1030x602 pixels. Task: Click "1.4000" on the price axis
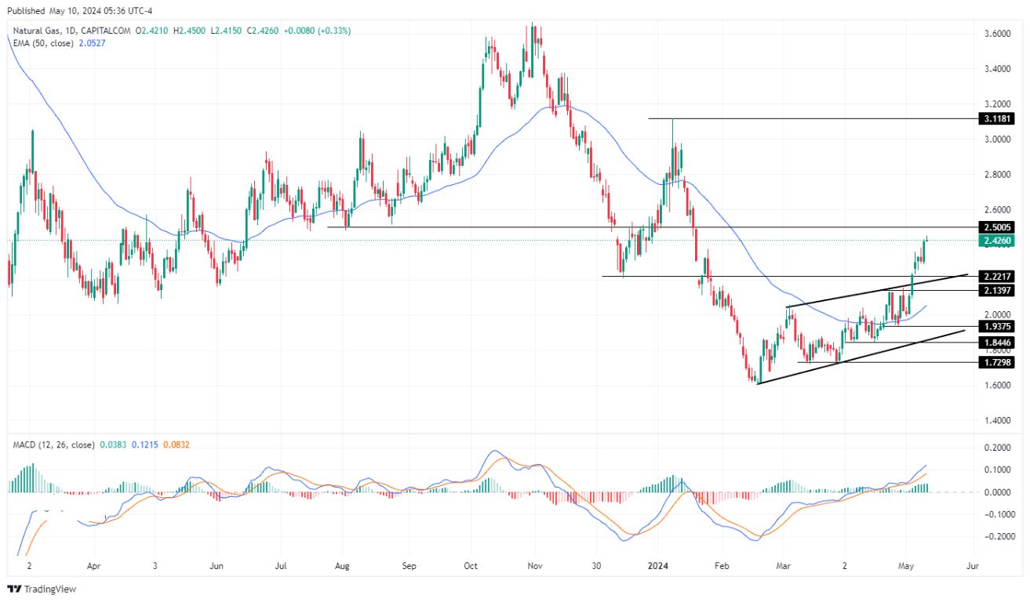pos(998,420)
